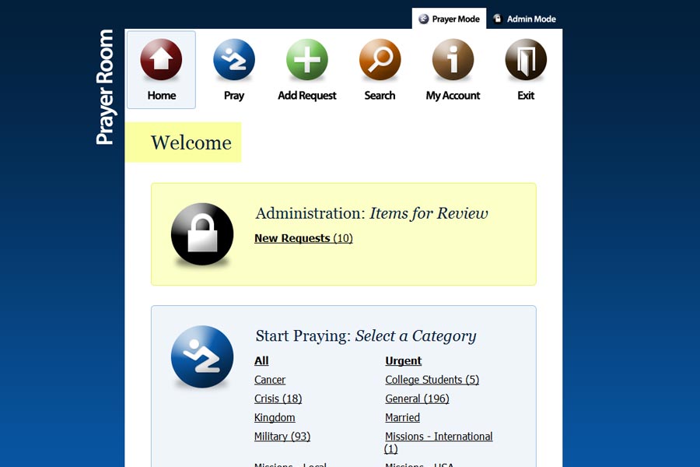Select the All category link
This screenshot has width=700, height=467.
coord(261,360)
